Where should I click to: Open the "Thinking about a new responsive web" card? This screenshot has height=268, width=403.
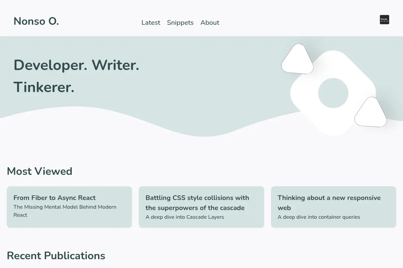(333, 207)
